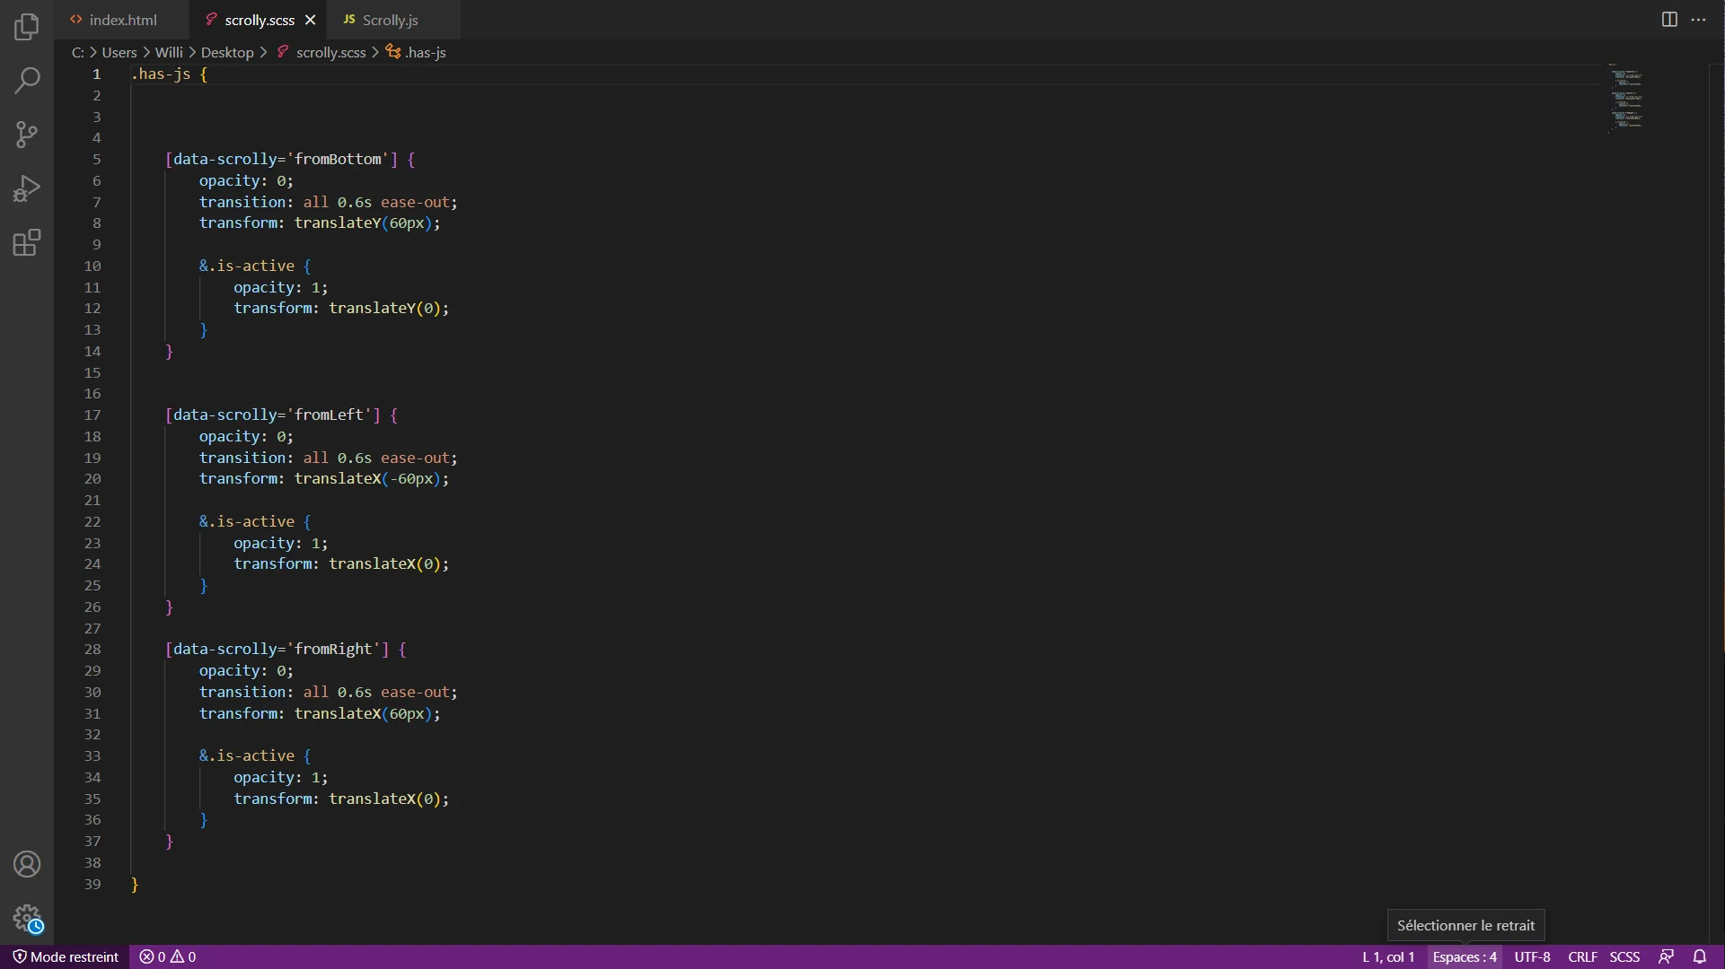Open the Manage gear settings icon

point(27,918)
